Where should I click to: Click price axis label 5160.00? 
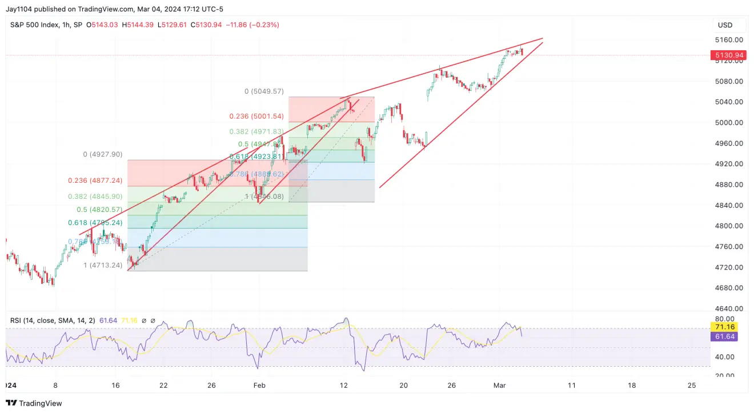point(729,40)
